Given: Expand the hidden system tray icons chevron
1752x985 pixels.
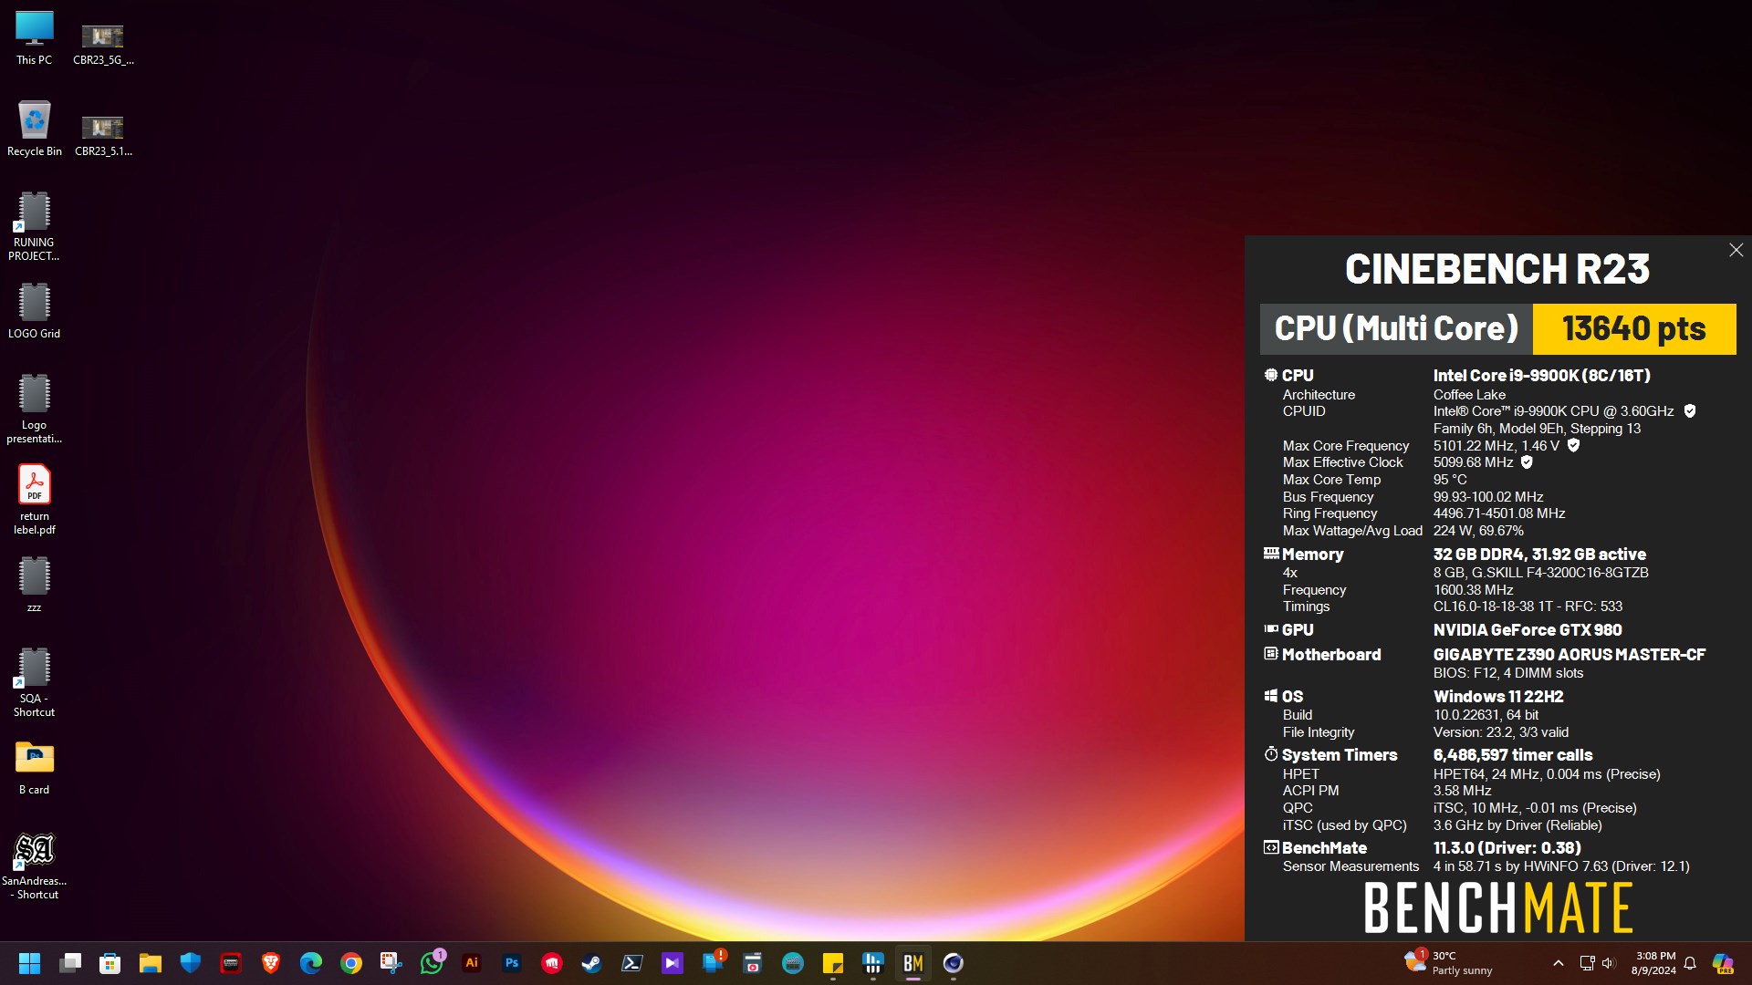Looking at the screenshot, I should pos(1559,963).
